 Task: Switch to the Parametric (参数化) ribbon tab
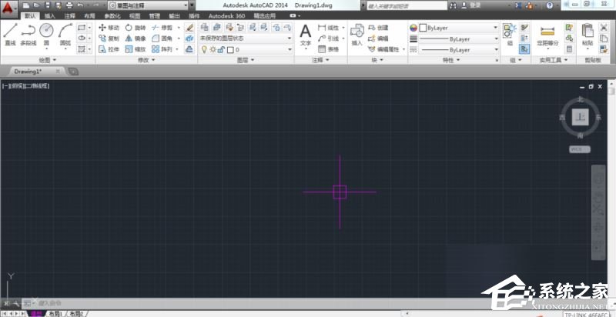pos(112,16)
